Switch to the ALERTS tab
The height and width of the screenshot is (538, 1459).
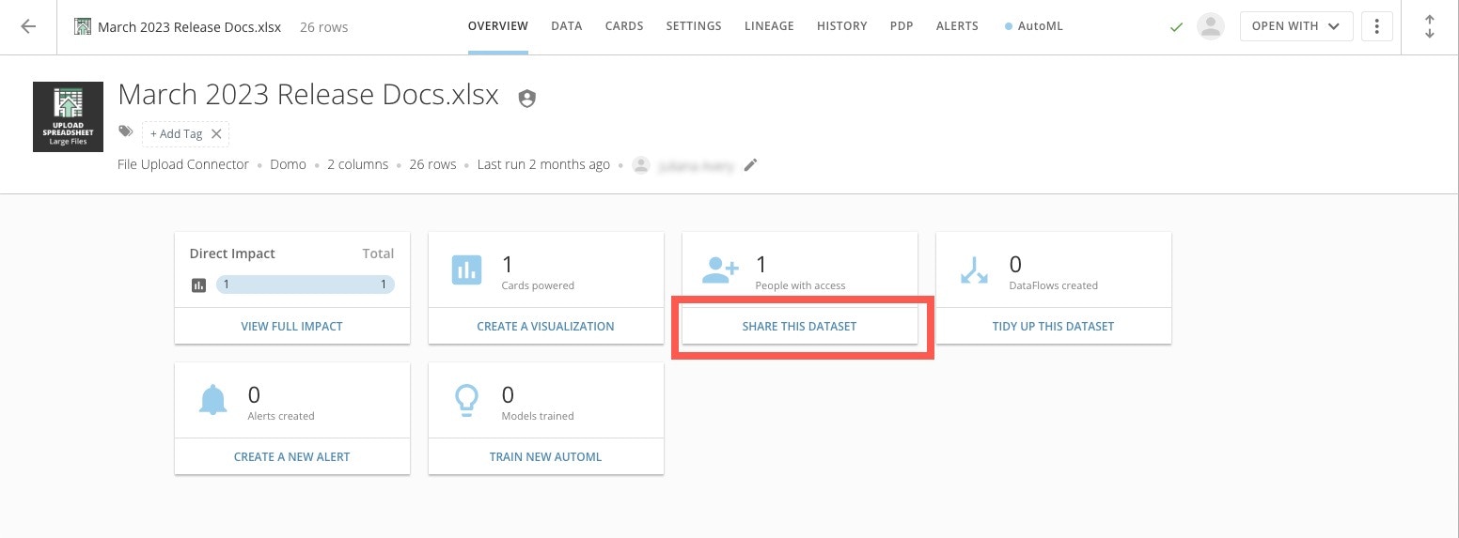pyautogui.click(x=957, y=26)
